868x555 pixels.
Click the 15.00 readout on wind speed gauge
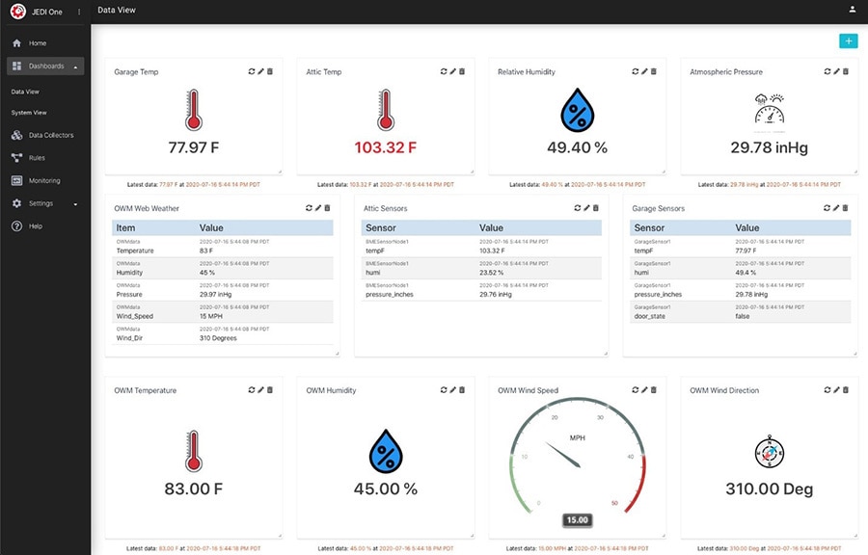click(576, 519)
